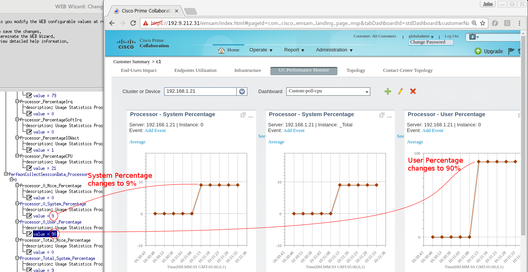Open the browser three-dot menu
Screen dimensions: 528x272
(x=519, y=23)
